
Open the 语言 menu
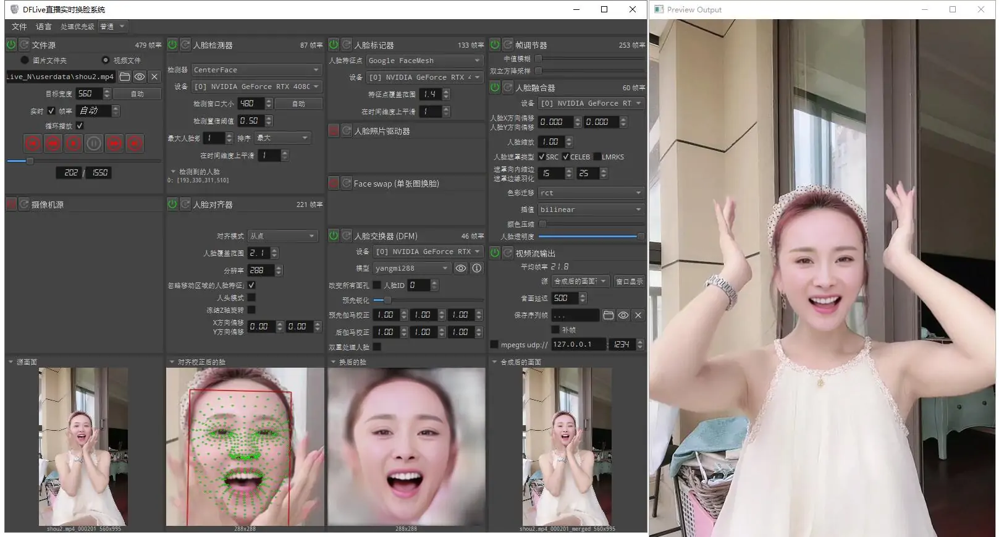coord(43,27)
